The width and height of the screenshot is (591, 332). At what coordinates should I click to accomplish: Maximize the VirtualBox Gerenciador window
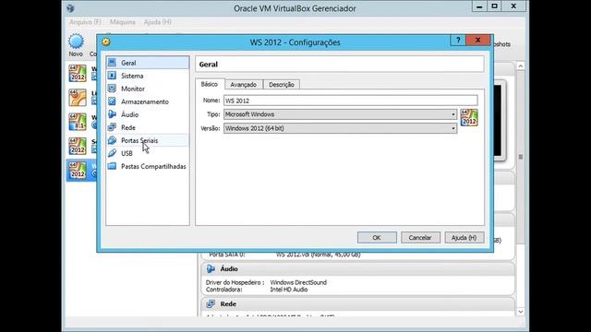coord(495,6)
